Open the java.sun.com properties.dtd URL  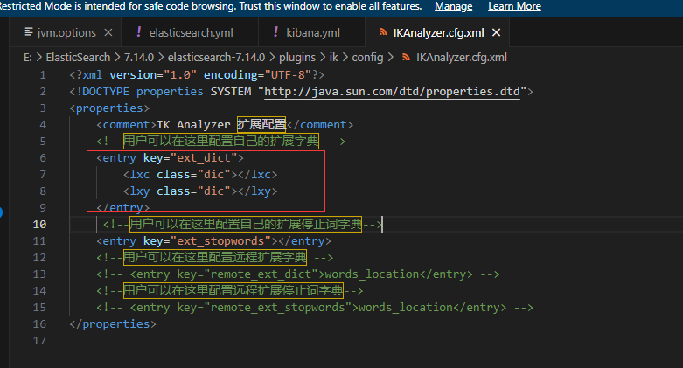392,92
